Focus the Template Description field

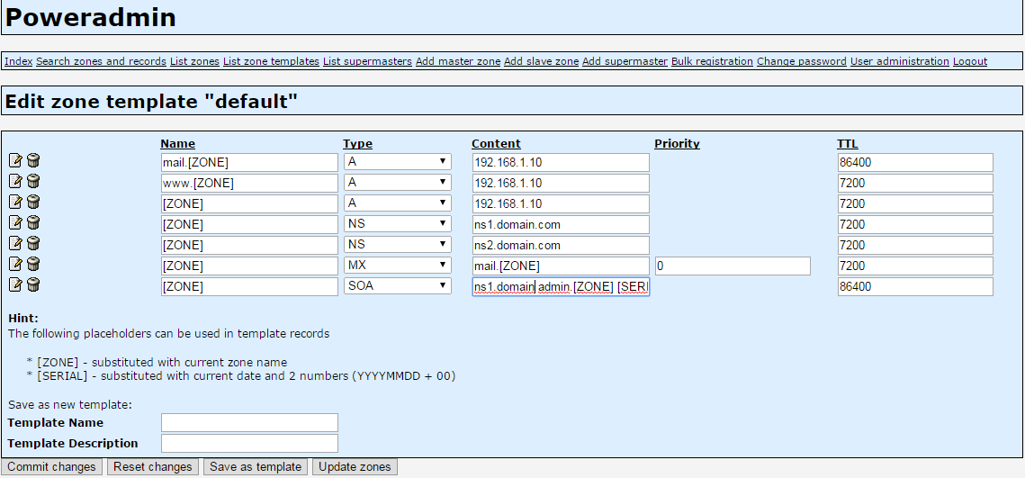click(249, 444)
